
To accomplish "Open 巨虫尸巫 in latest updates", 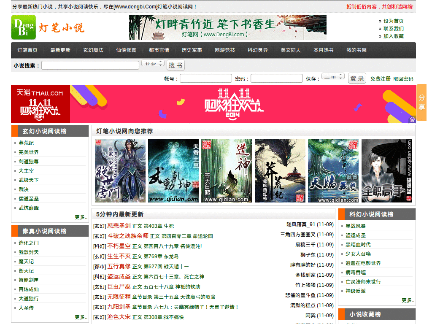I will (x=119, y=287).
